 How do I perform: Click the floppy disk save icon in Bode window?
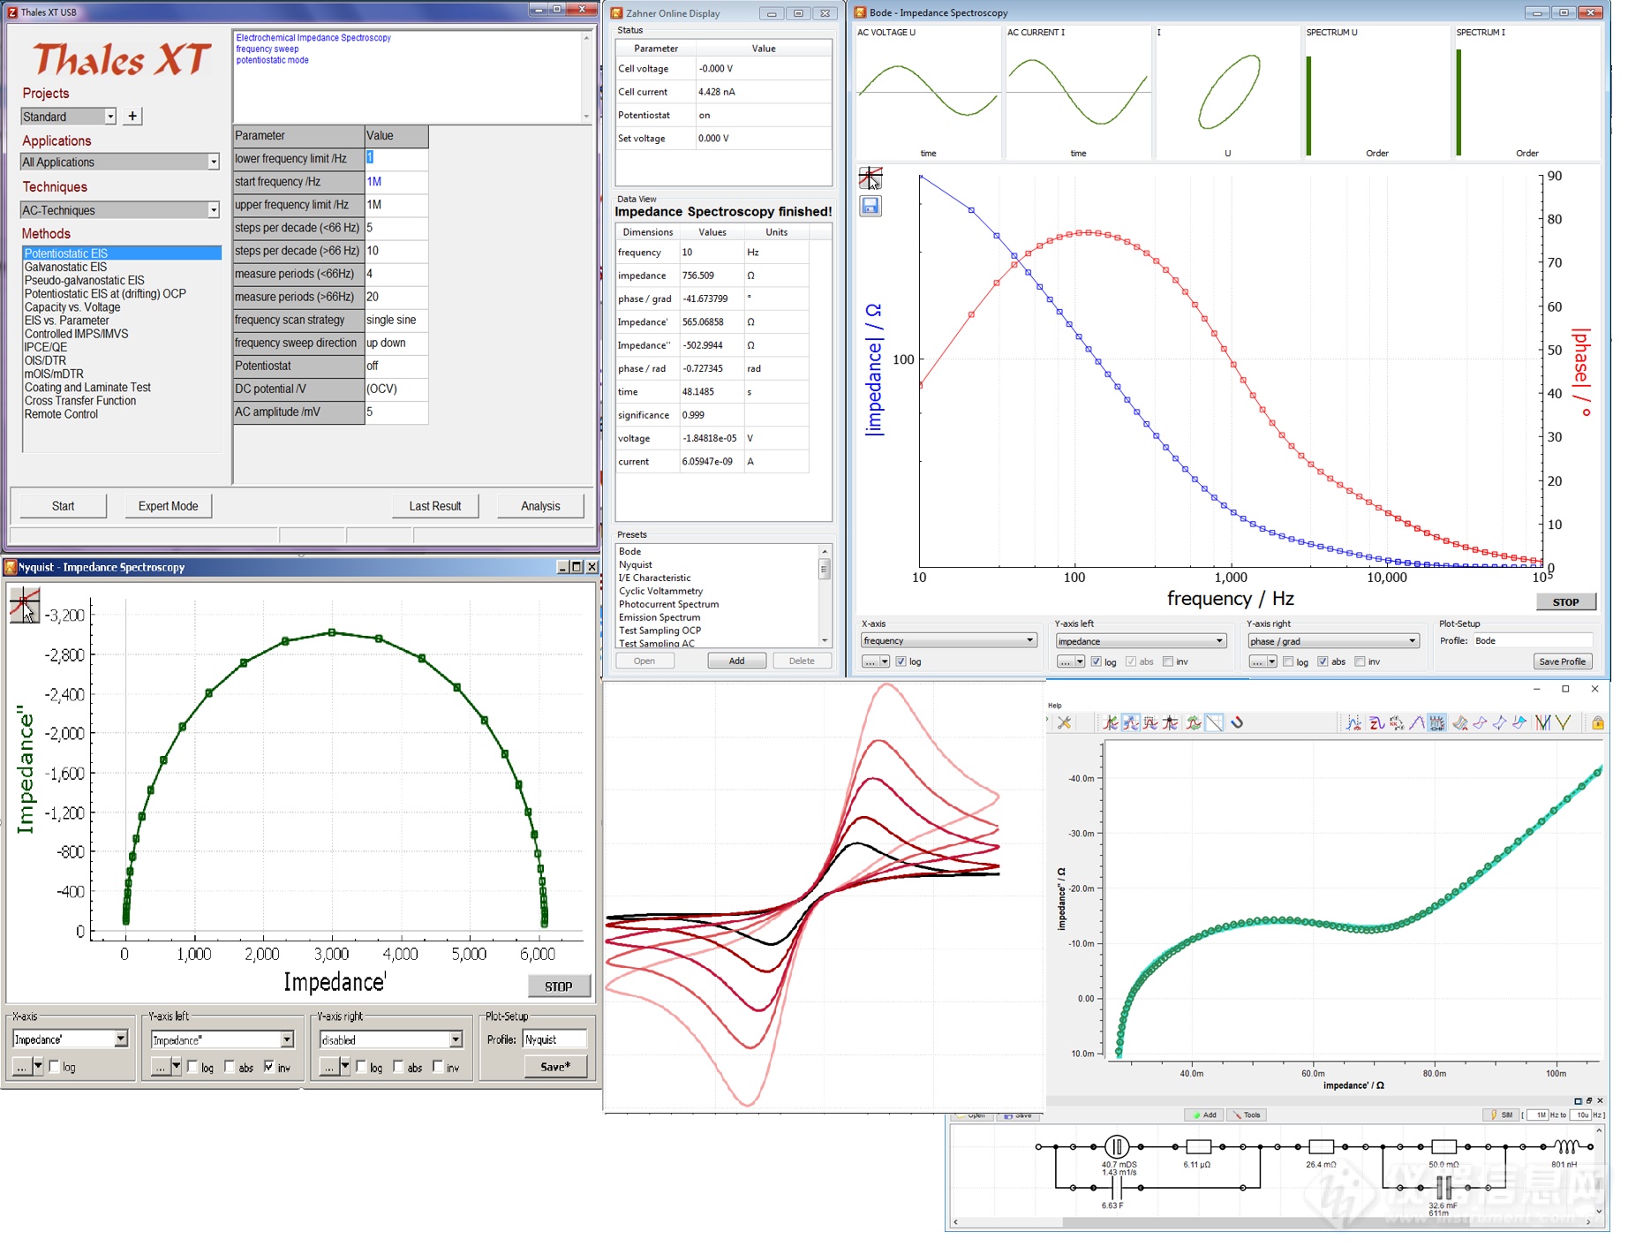point(871,206)
